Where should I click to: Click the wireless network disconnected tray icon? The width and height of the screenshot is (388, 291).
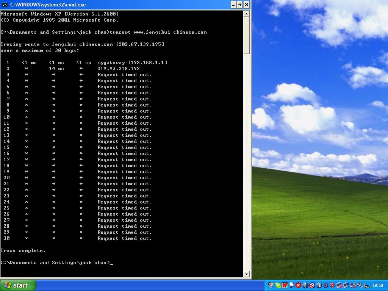pyautogui.click(x=353, y=285)
